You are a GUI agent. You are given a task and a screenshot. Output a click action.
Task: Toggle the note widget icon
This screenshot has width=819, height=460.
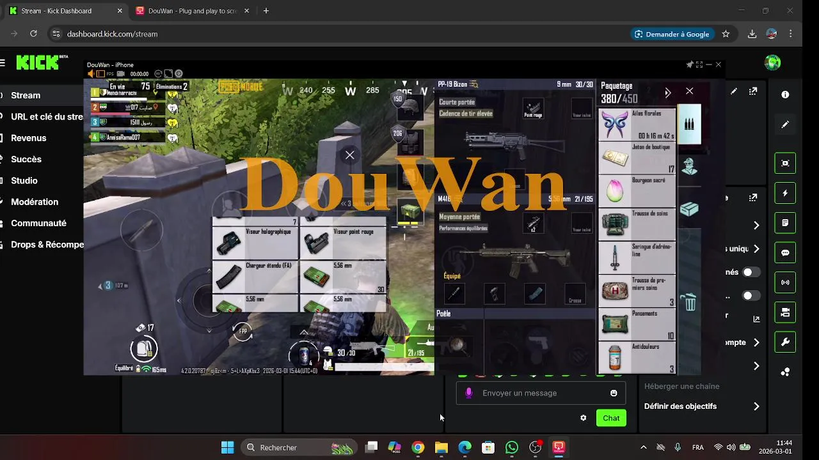(x=785, y=223)
